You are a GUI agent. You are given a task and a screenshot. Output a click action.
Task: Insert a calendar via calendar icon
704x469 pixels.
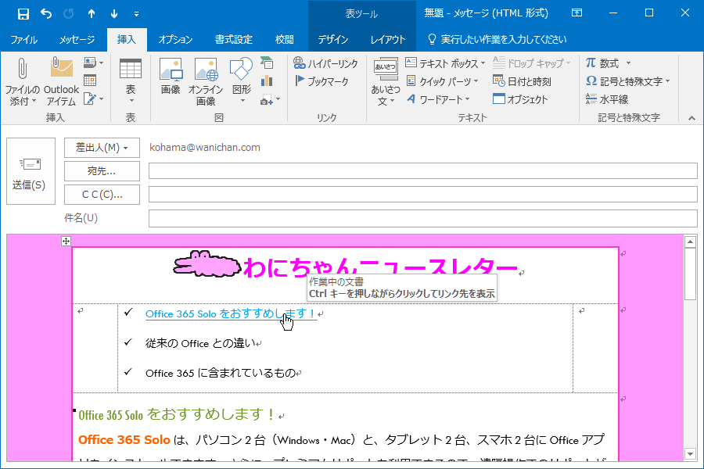point(90,81)
